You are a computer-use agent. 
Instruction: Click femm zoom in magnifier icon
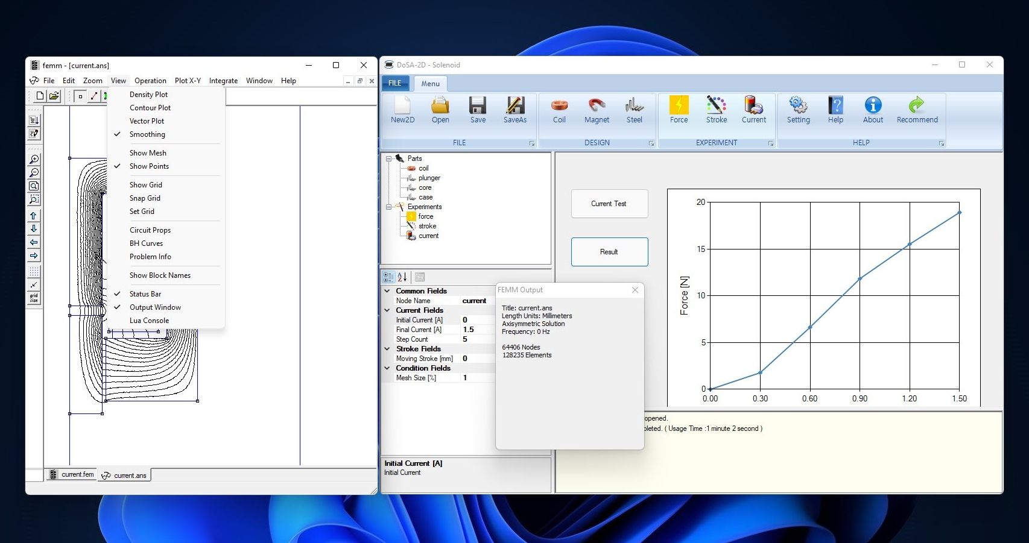34,160
